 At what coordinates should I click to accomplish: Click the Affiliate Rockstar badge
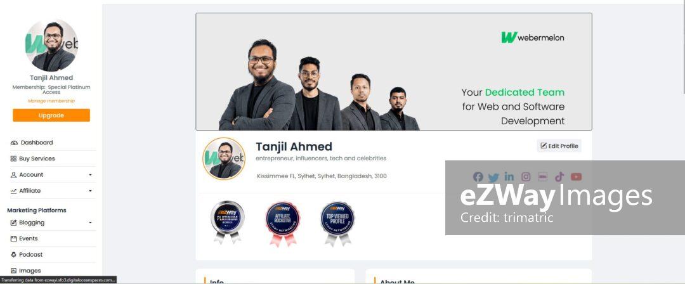pos(283,224)
